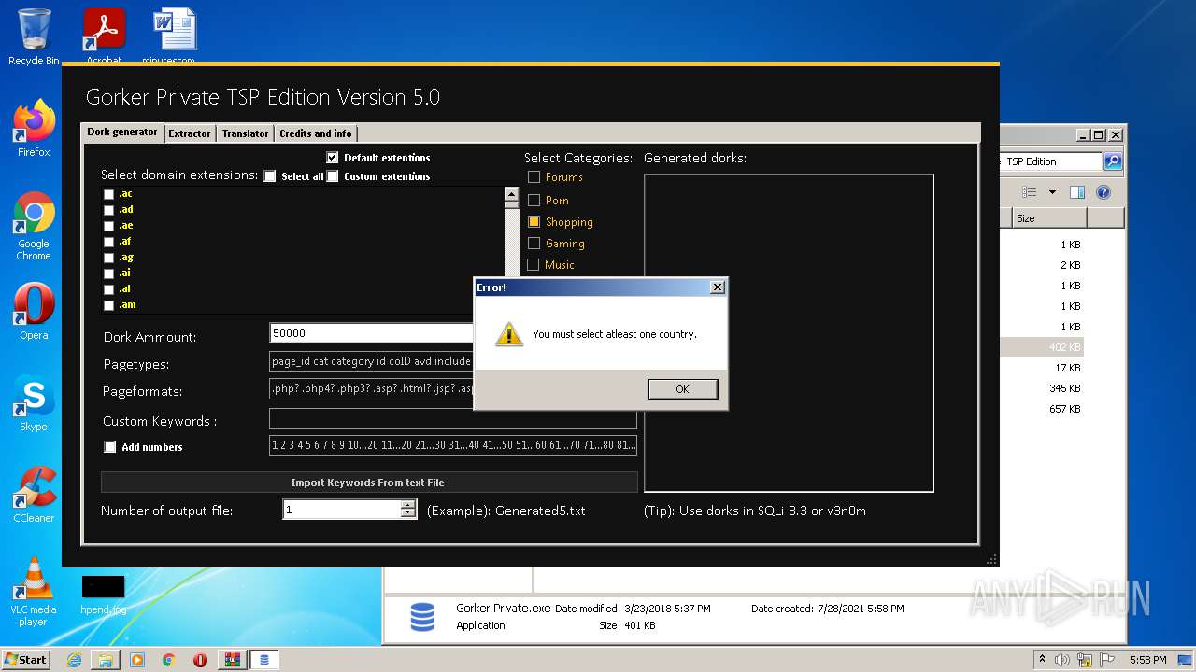Open the view options dropdown arrow in Explorer
This screenshot has width=1196, height=672.
[1052, 192]
